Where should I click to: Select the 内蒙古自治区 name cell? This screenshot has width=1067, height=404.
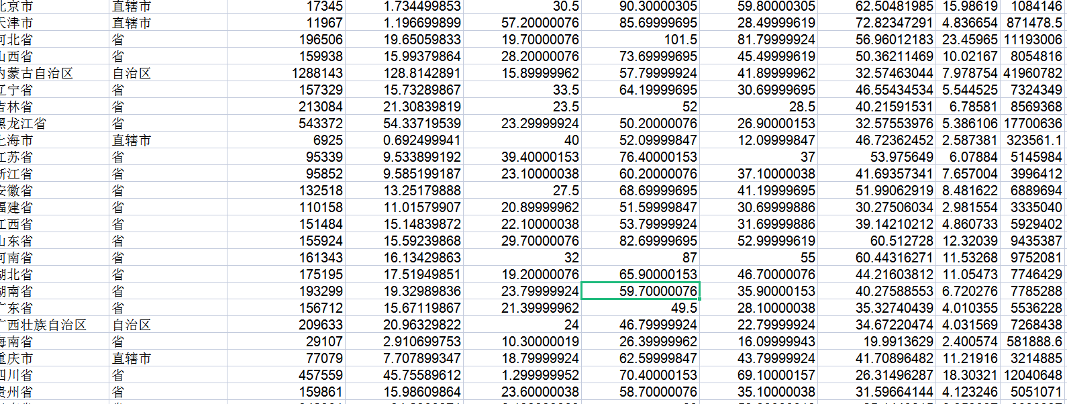coord(54,73)
